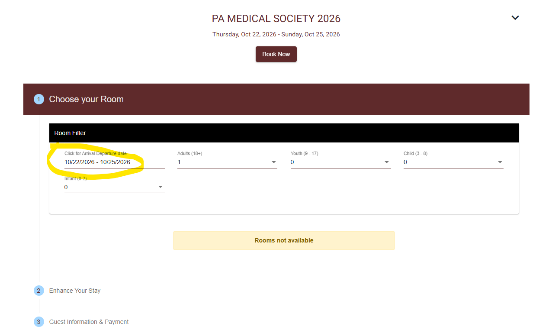Click the Book Now button
The width and height of the screenshot is (552, 333).
click(x=276, y=54)
